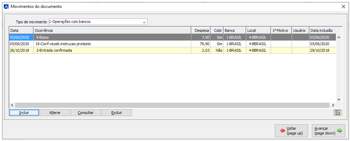The image size is (350, 141).
Task: Click the application icon in the title bar
Action: tap(6, 7)
